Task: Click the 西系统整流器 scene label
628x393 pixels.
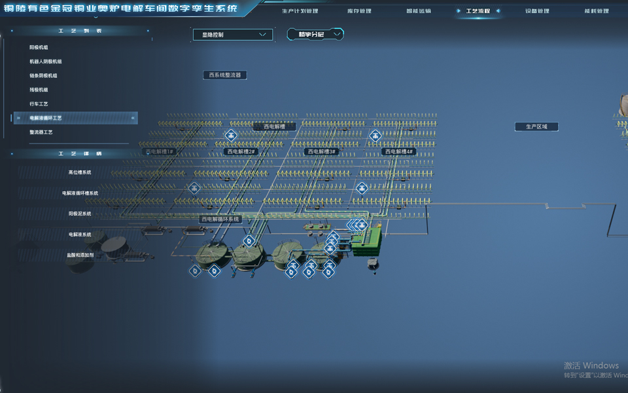Action: (224, 75)
